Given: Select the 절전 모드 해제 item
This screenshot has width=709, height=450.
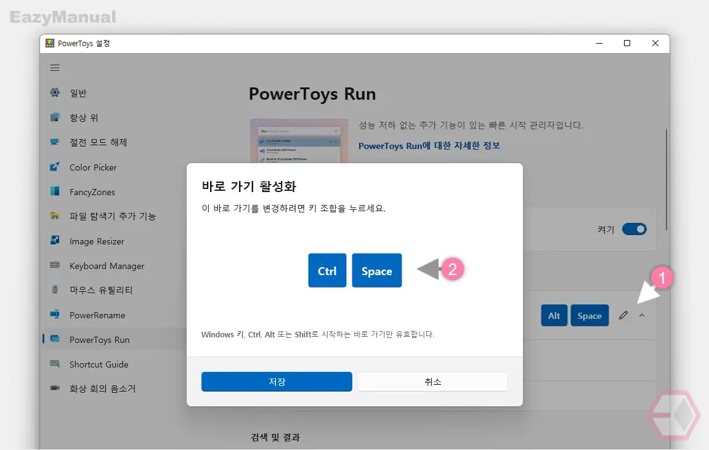Looking at the screenshot, I should coord(98,142).
